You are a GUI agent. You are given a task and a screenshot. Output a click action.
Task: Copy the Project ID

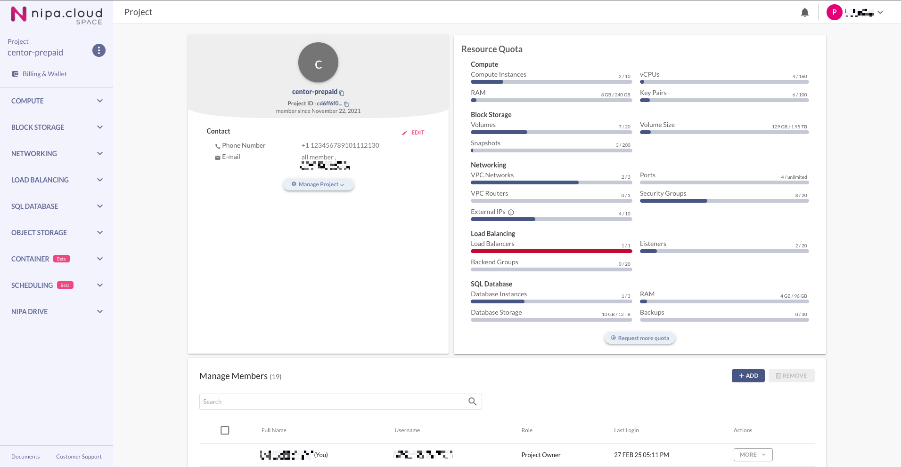pyautogui.click(x=346, y=104)
